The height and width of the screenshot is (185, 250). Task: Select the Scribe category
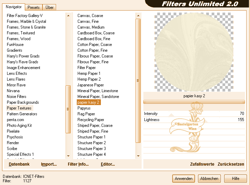[x=12, y=149]
